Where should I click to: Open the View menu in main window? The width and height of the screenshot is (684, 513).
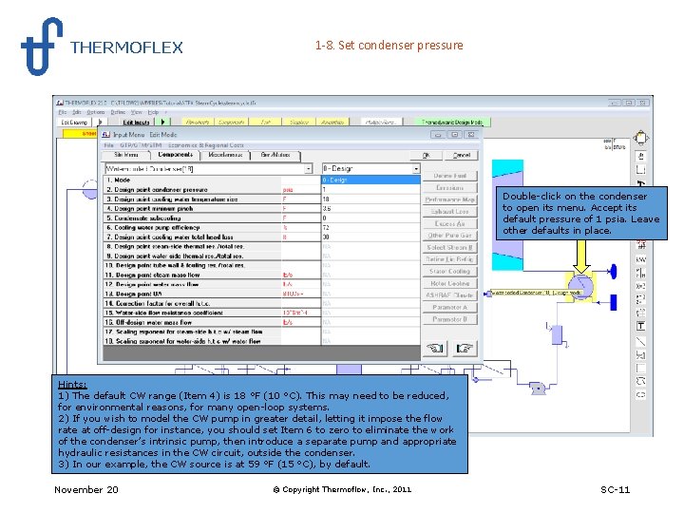pyautogui.click(x=136, y=112)
